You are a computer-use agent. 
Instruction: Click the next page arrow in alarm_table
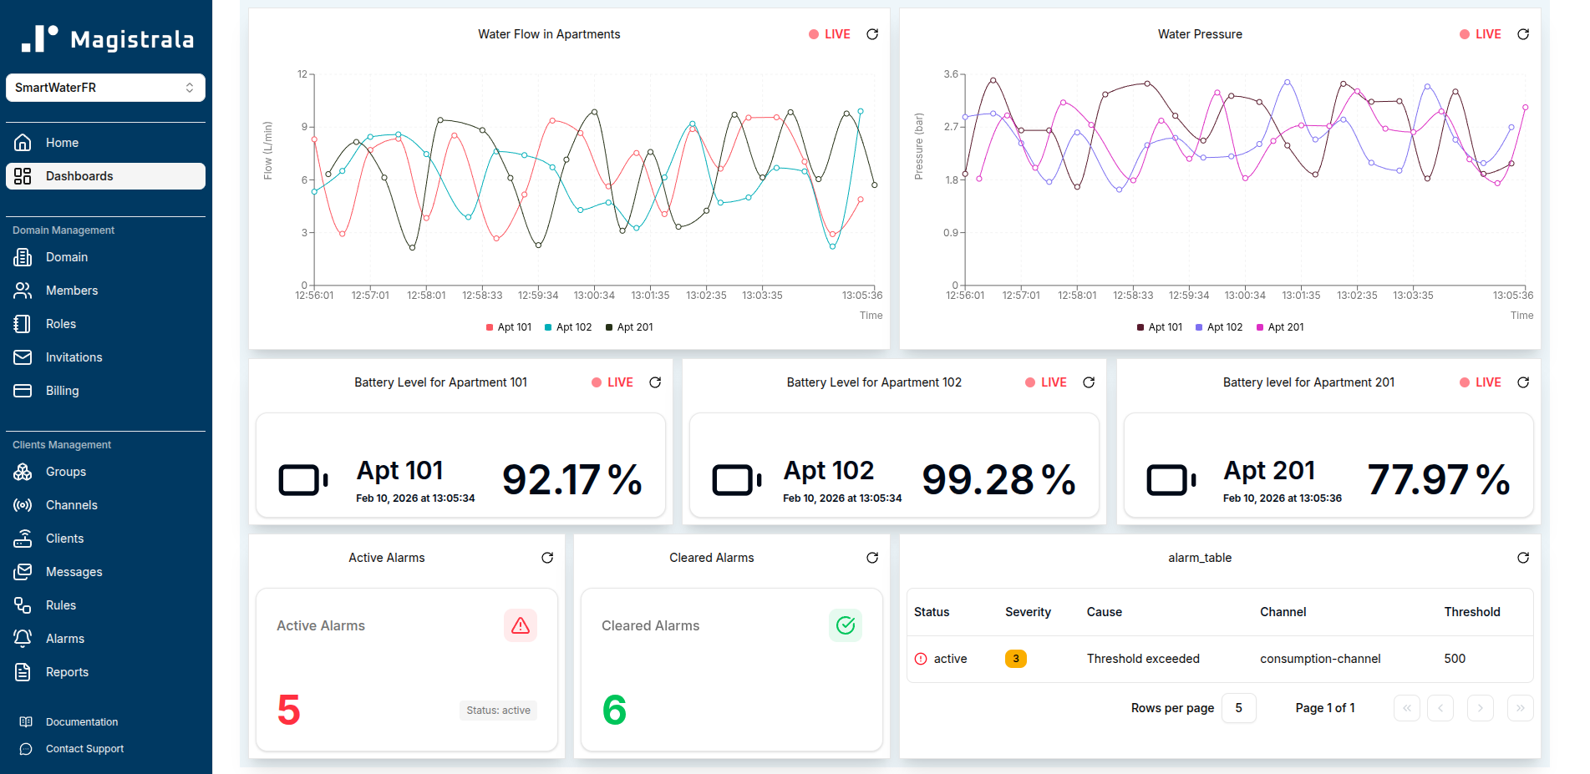click(x=1480, y=707)
